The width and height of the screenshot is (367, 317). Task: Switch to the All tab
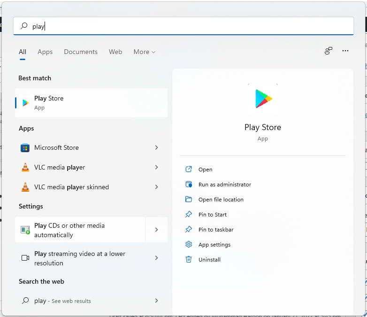23,52
